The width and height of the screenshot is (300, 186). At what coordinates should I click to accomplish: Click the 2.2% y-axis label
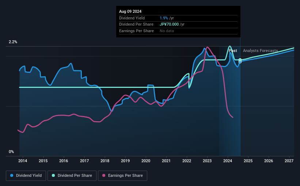click(13, 42)
